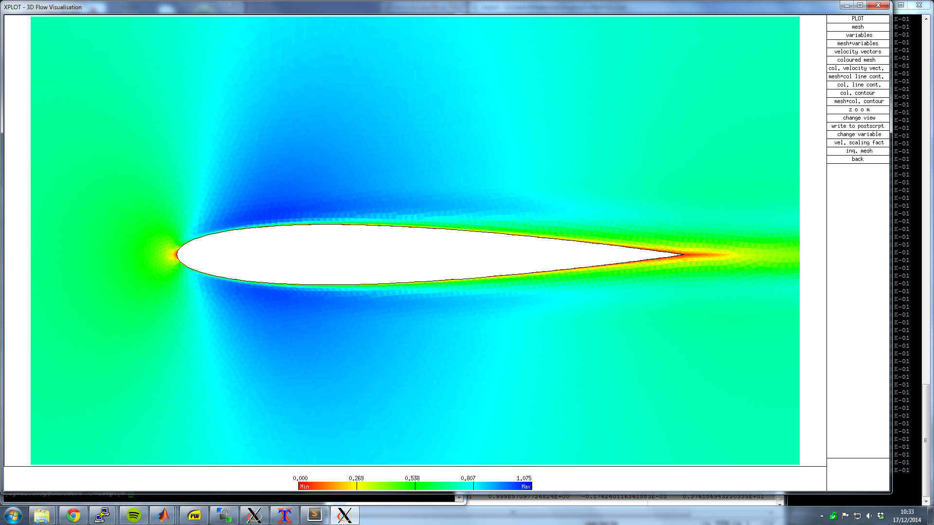The height and width of the screenshot is (525, 934).
Task: Click the Windows Start orb
Action: click(x=13, y=515)
